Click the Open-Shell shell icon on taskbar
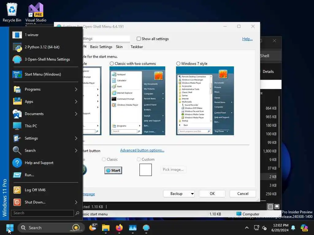This screenshot has height=235, width=314. (146, 228)
